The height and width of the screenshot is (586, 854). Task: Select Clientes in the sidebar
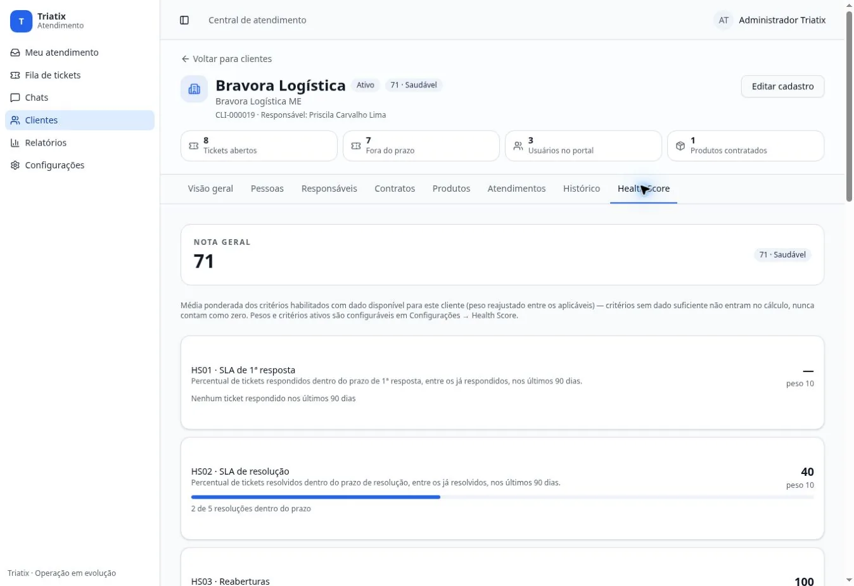click(80, 120)
